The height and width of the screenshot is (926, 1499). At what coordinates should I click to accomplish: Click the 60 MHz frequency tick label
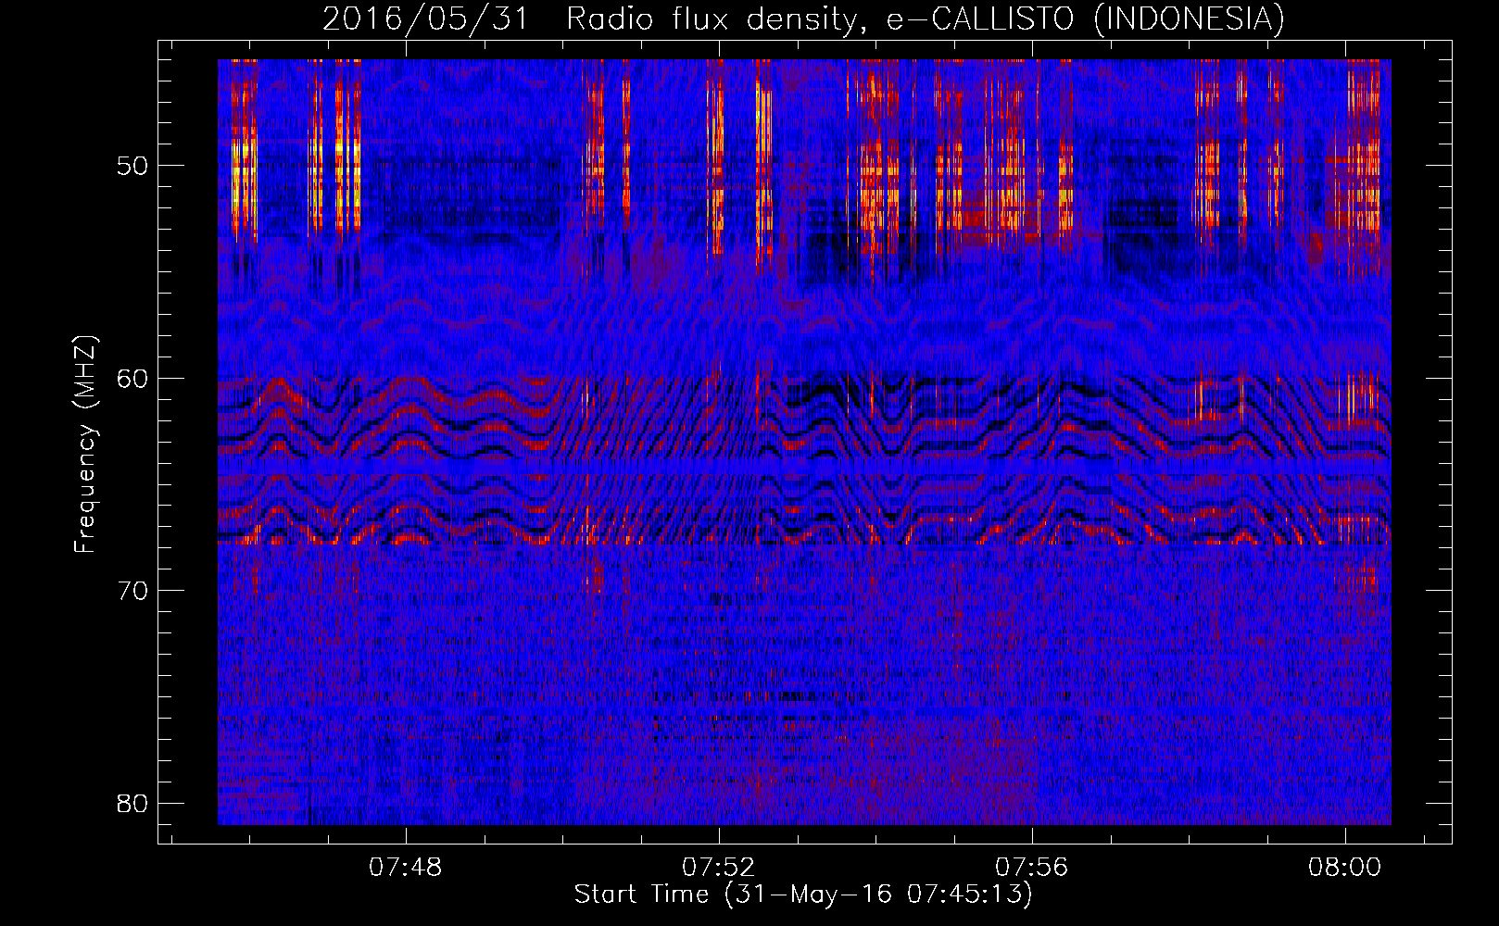pos(132,379)
